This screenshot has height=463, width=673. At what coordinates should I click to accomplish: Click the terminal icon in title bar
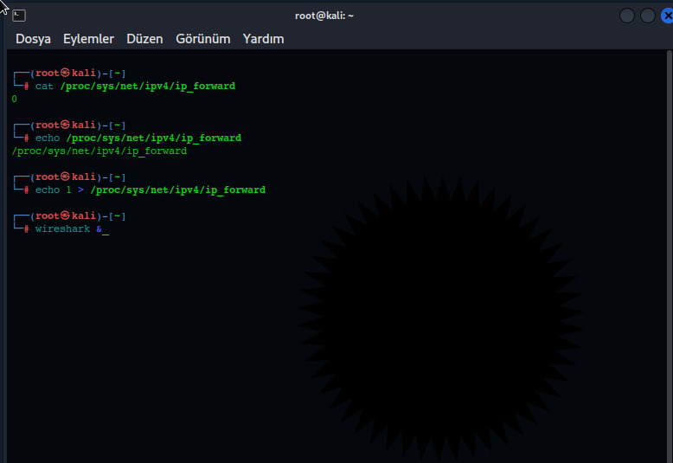point(19,16)
